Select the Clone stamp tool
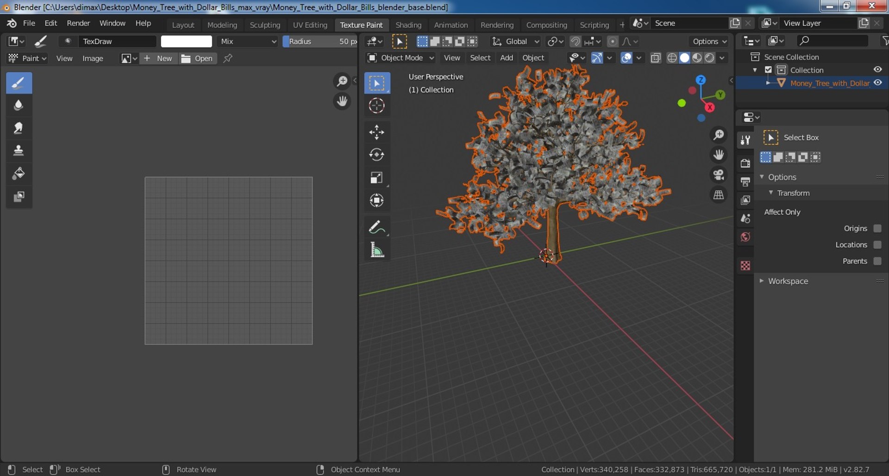This screenshot has width=889, height=476. (x=19, y=151)
